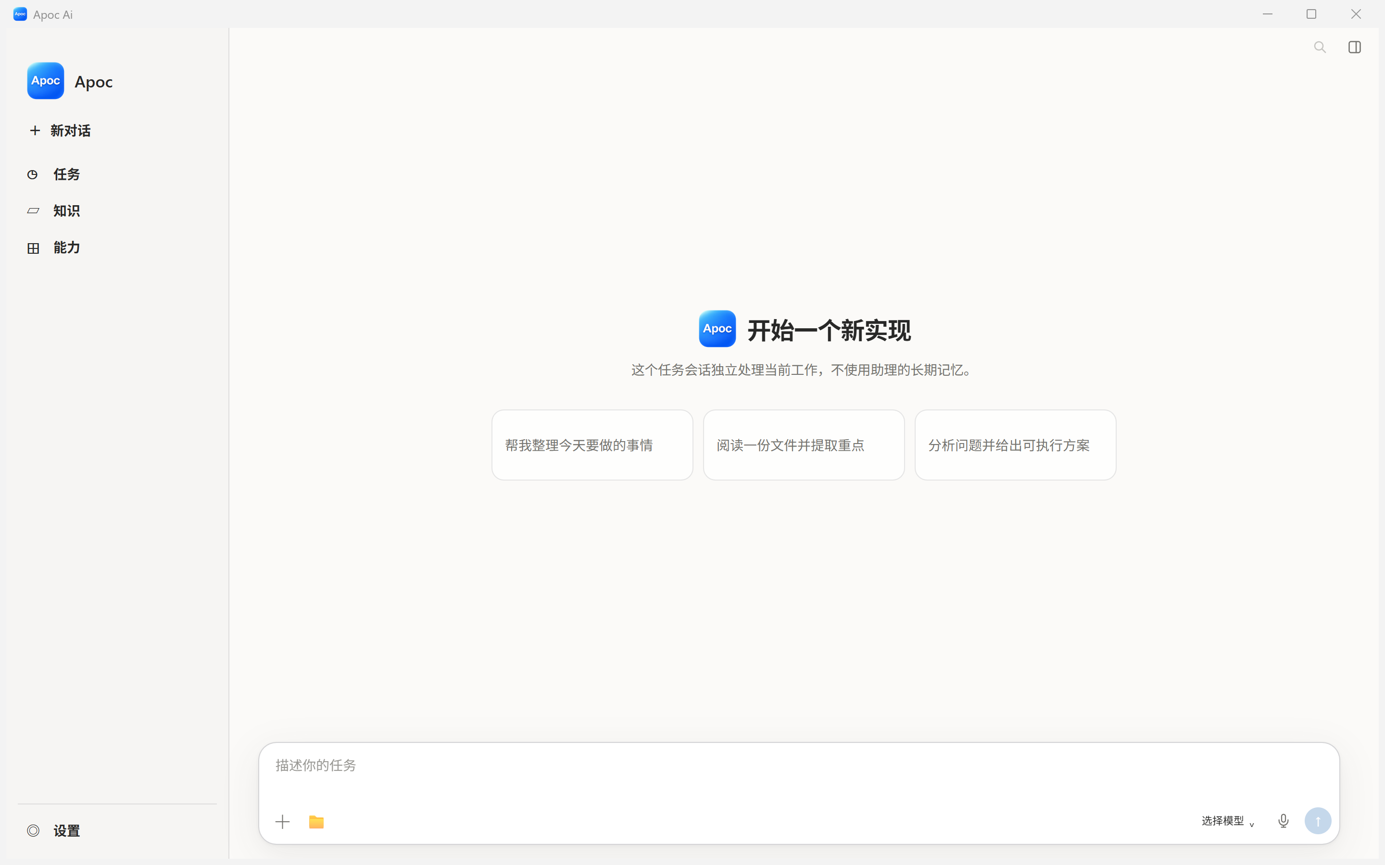Click the circular settings icon beside 设置
Image resolution: width=1385 pixels, height=865 pixels.
(33, 831)
